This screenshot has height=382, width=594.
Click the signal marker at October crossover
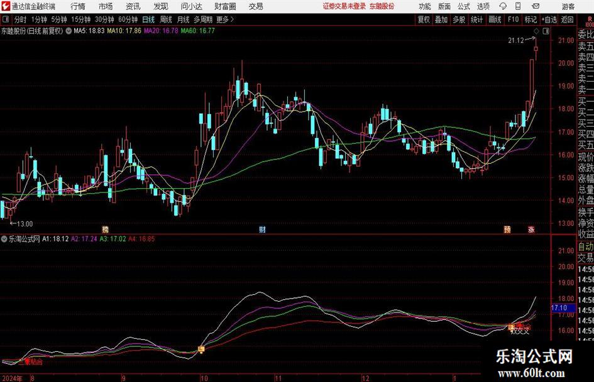click(x=202, y=349)
